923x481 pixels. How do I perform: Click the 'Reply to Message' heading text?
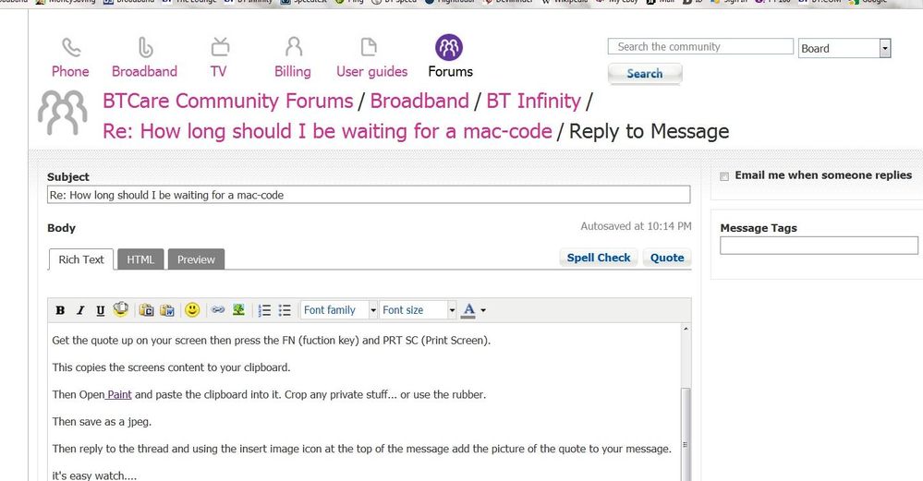pyautogui.click(x=649, y=131)
